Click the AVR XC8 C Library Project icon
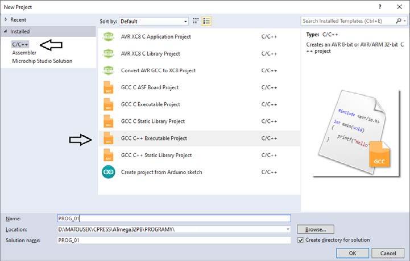Screen dimensions: 410x261 [108, 53]
